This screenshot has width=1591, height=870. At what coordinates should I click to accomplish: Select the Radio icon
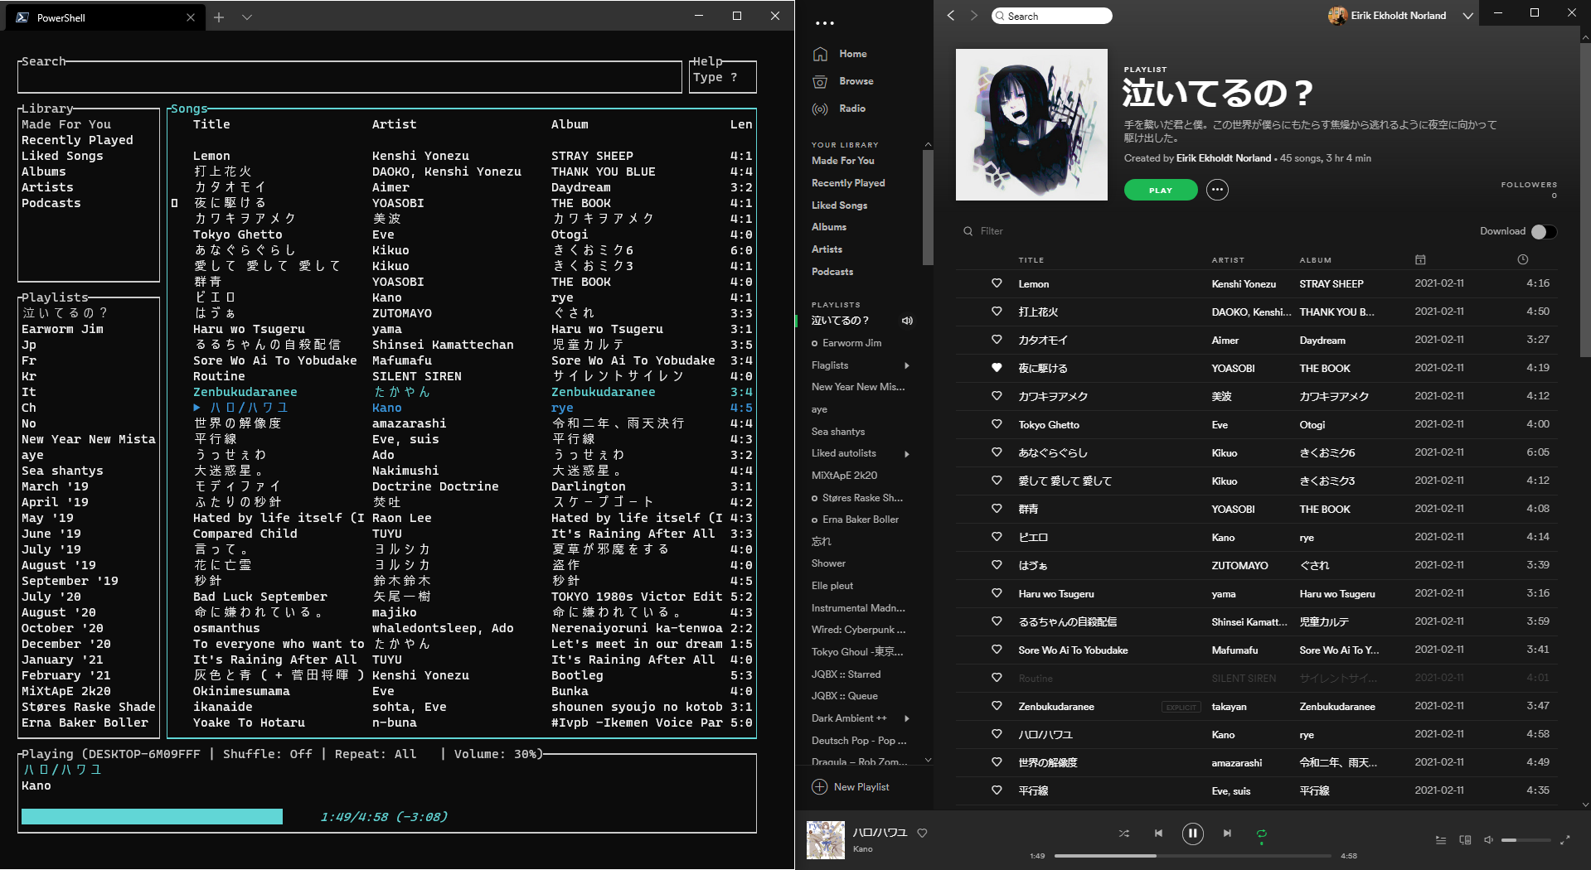point(821,109)
